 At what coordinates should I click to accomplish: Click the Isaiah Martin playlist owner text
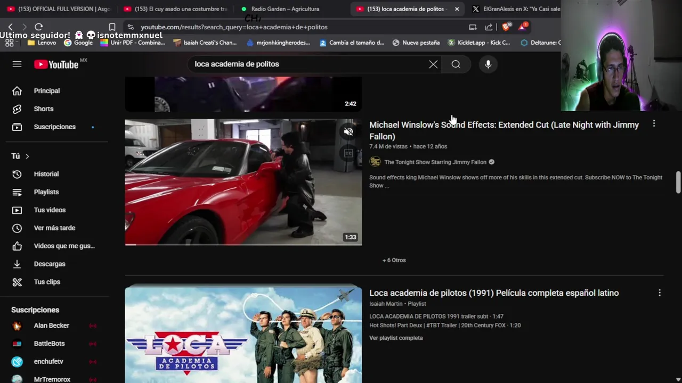[386, 304]
